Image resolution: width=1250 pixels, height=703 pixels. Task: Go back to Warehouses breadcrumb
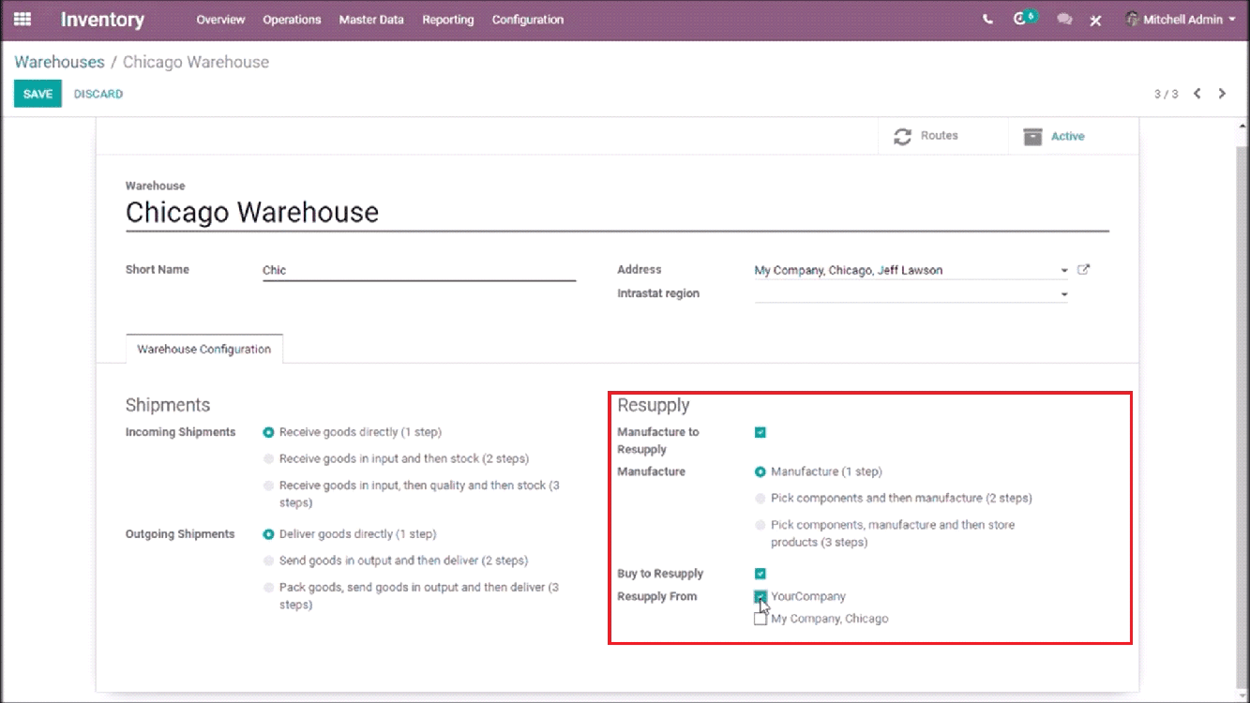59,62
